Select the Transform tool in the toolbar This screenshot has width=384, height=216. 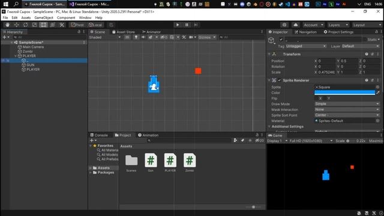click(x=52, y=25)
